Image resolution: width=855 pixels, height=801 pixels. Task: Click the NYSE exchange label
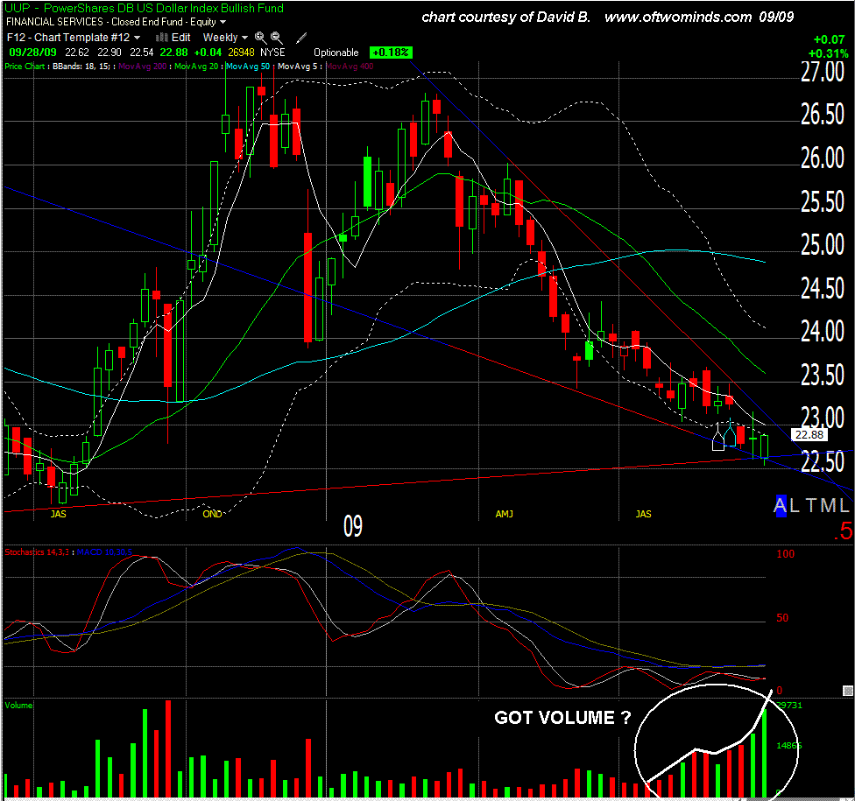tap(272, 53)
